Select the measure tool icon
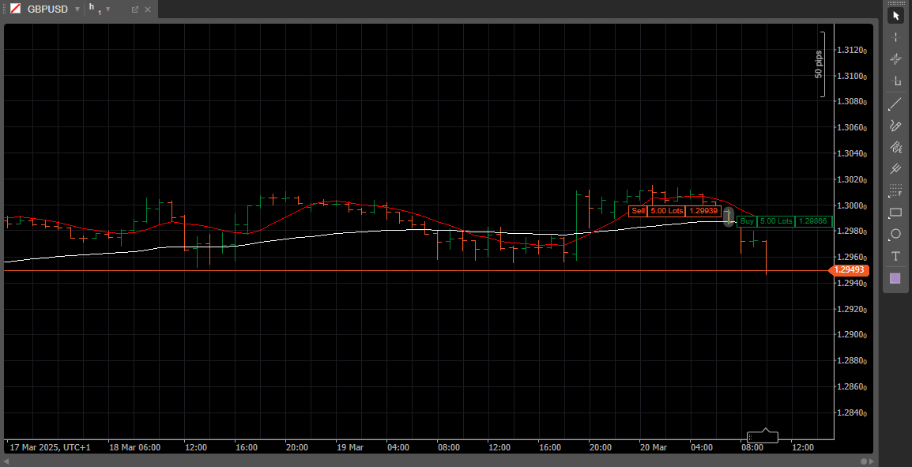The height and width of the screenshot is (467, 912). 895,81
